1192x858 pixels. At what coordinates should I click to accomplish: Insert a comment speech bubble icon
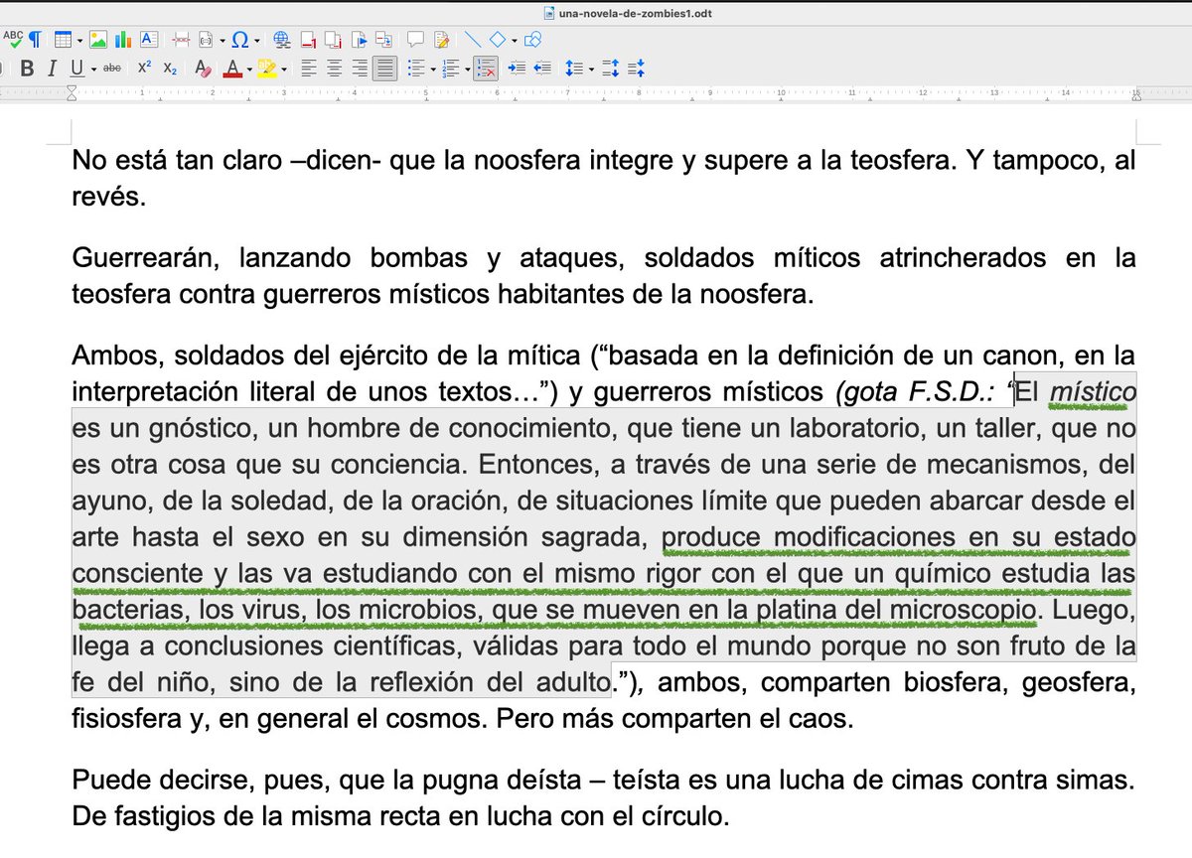[x=415, y=40]
